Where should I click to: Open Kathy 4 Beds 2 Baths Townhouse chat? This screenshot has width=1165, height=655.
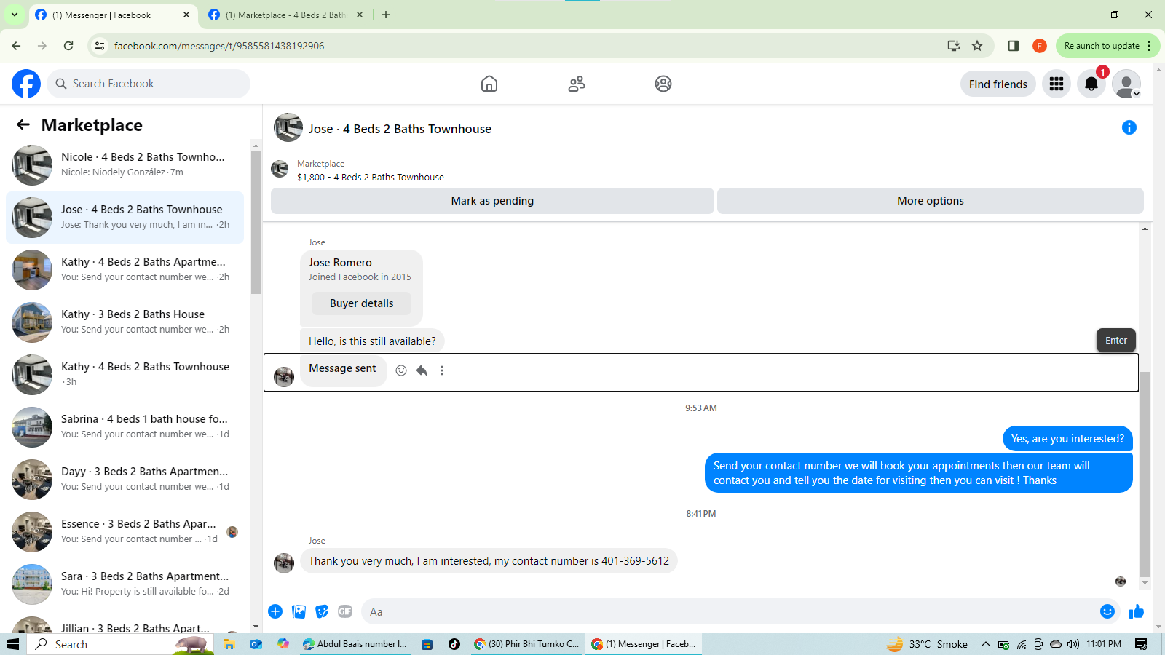tap(125, 375)
